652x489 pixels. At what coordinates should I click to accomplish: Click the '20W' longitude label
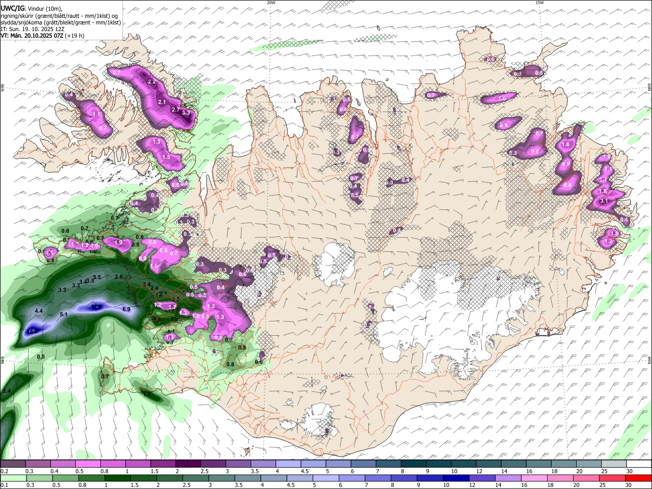(x=271, y=3)
